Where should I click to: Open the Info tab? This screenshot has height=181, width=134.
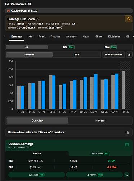[30, 37]
